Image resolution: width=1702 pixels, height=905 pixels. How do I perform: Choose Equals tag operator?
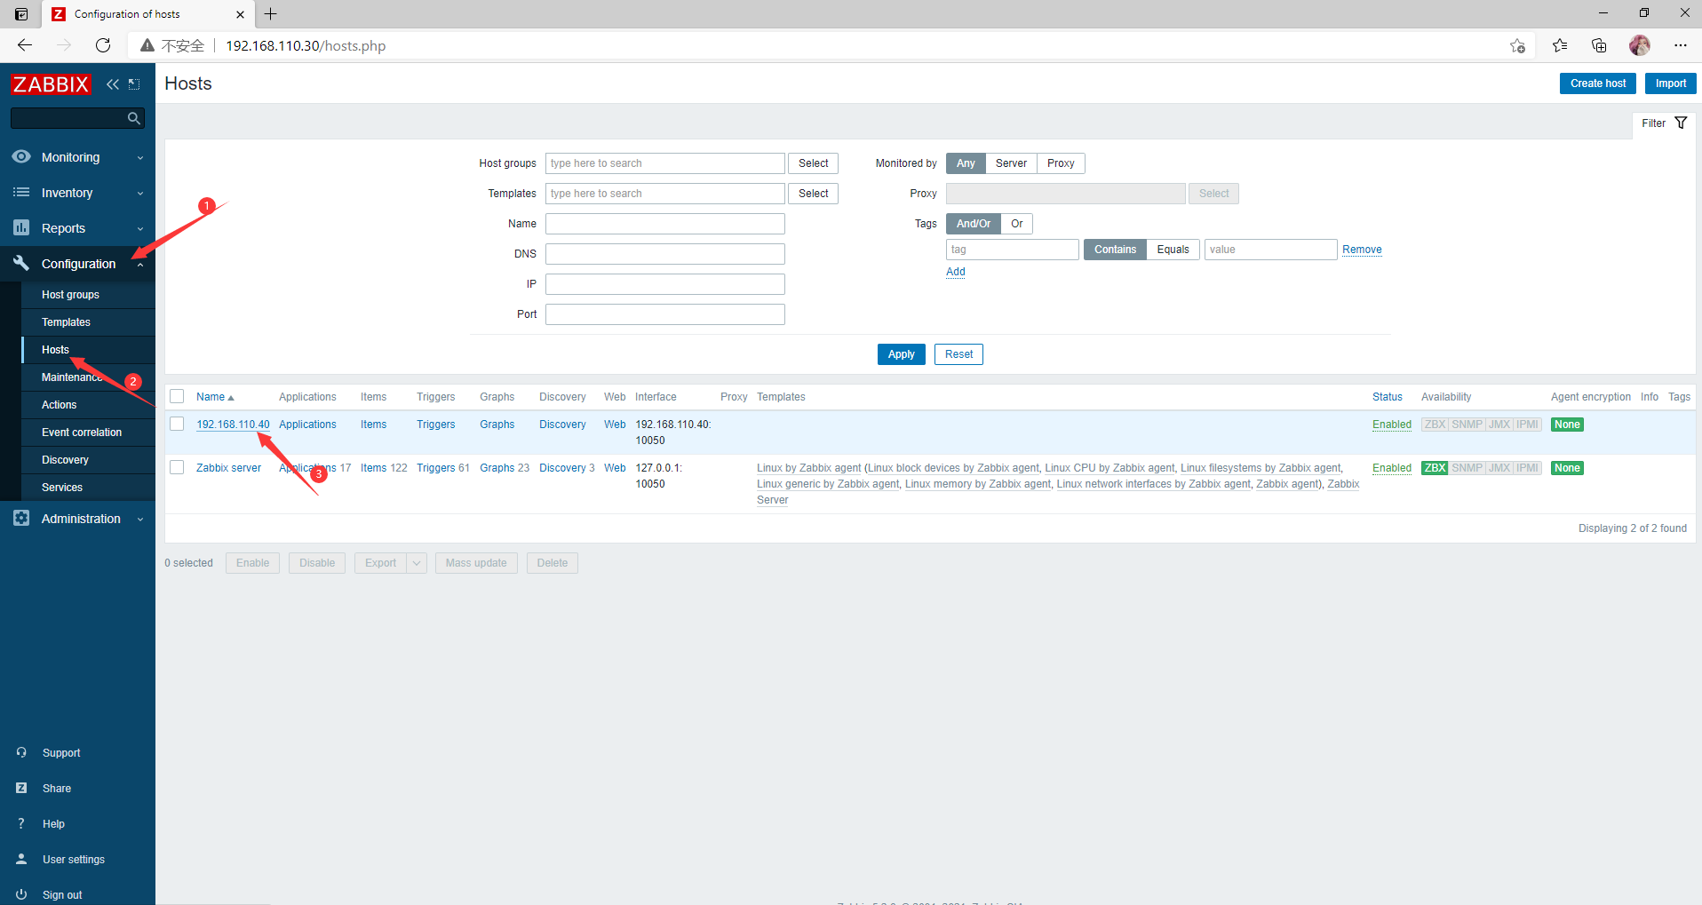click(x=1173, y=250)
